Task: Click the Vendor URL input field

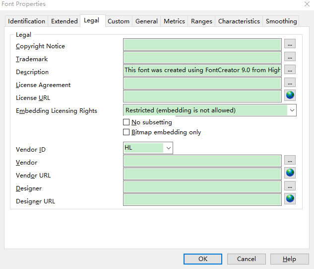Action: pos(202,174)
